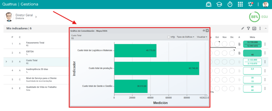Open the graduation cap training icon
This screenshot has width=272, height=111.
[x=219, y=4]
